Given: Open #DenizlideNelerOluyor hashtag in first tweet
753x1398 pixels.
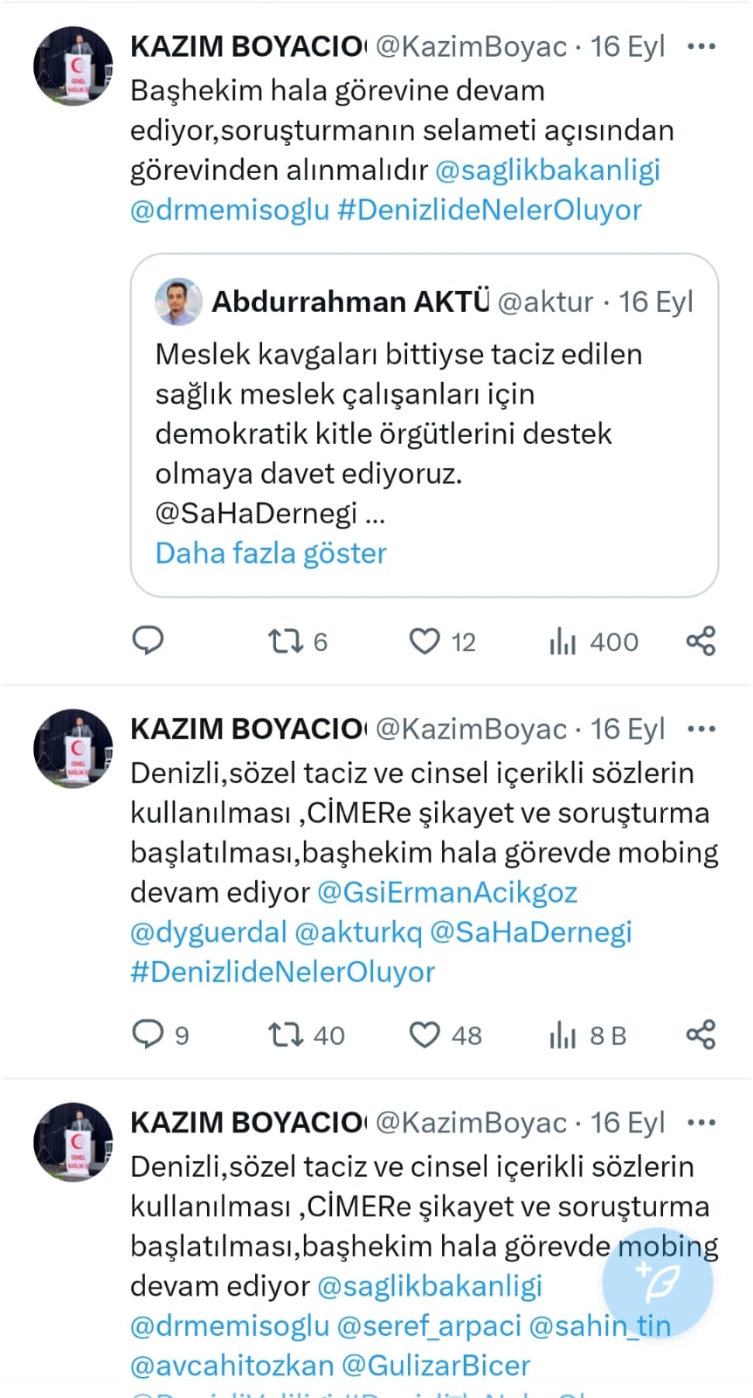Looking at the screenshot, I should click(489, 210).
